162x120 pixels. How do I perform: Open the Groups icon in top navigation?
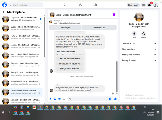[x=95, y=5]
